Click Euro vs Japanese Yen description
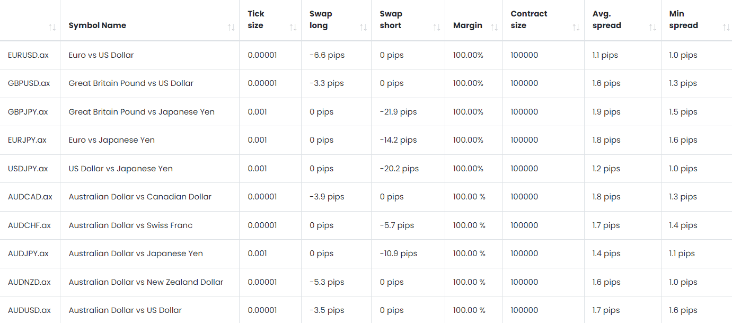This screenshot has width=732, height=323. [111, 140]
